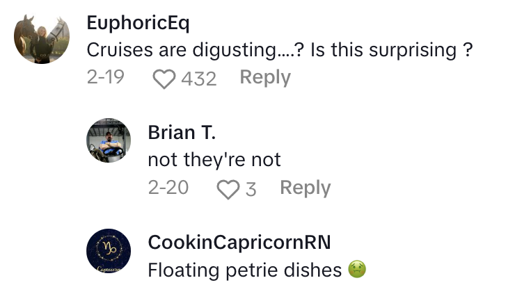Open CookinCapricornRN's Capricorn avatar
The height and width of the screenshot is (285, 515).
pyautogui.click(x=109, y=250)
